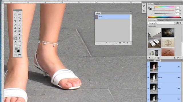Switch to the Bibliothèques tab

[152, 20]
